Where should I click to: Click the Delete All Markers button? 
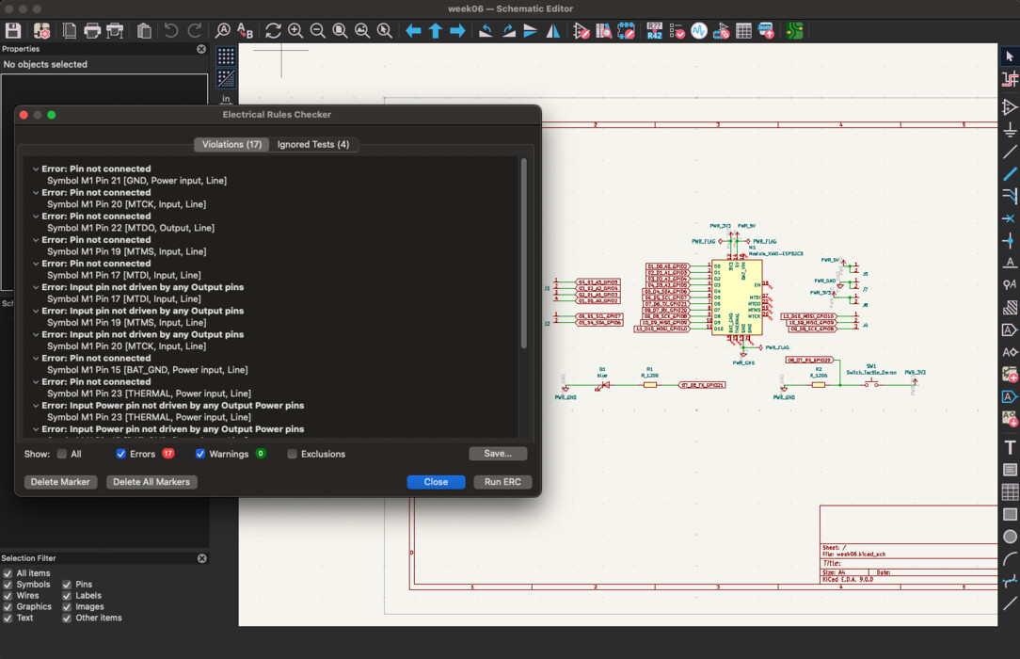coord(151,482)
